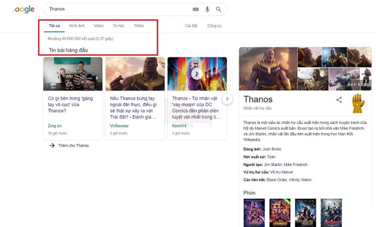Image resolution: width=376 pixels, height=227 pixels.
Task: Switch to the Video tab
Action: [98, 26]
